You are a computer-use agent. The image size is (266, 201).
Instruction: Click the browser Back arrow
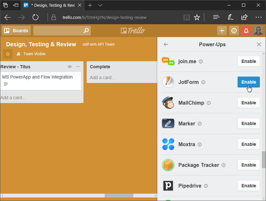point(7,17)
